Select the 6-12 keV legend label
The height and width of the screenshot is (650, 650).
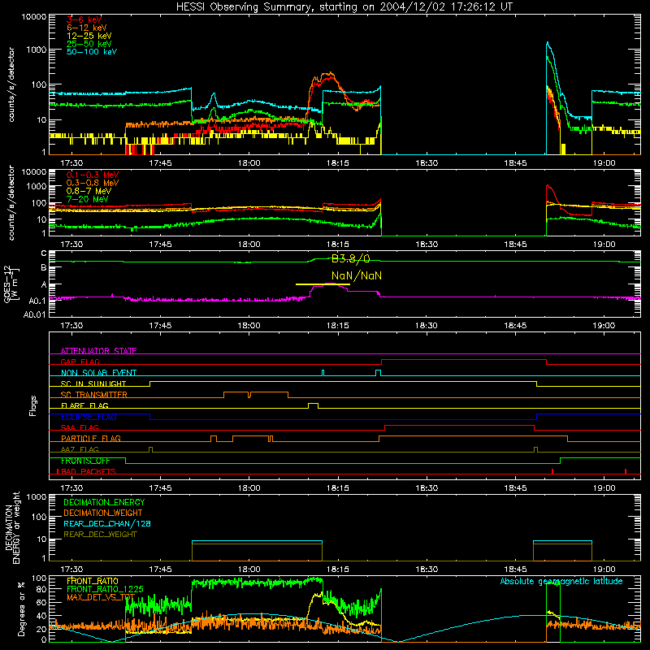(x=87, y=28)
